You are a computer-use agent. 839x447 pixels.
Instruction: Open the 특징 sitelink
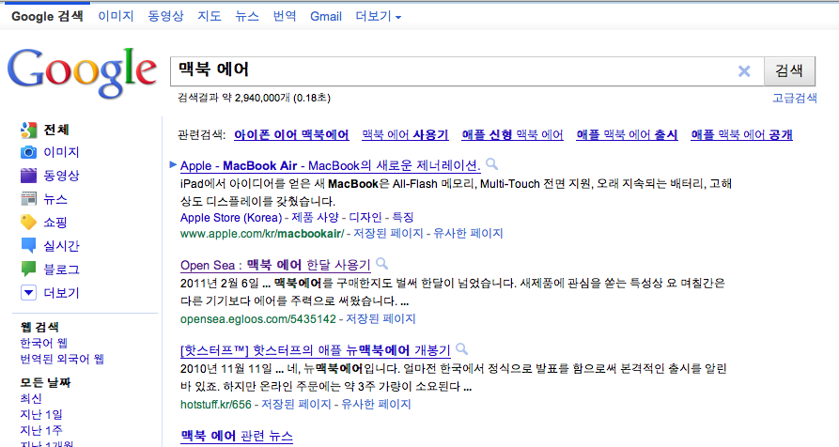tap(403, 218)
